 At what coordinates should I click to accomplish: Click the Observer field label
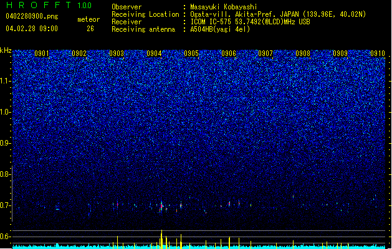(x=127, y=7)
